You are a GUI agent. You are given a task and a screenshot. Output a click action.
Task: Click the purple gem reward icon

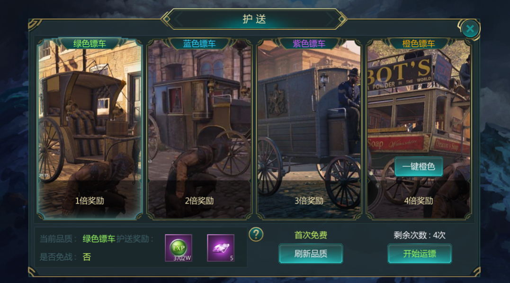point(221,248)
